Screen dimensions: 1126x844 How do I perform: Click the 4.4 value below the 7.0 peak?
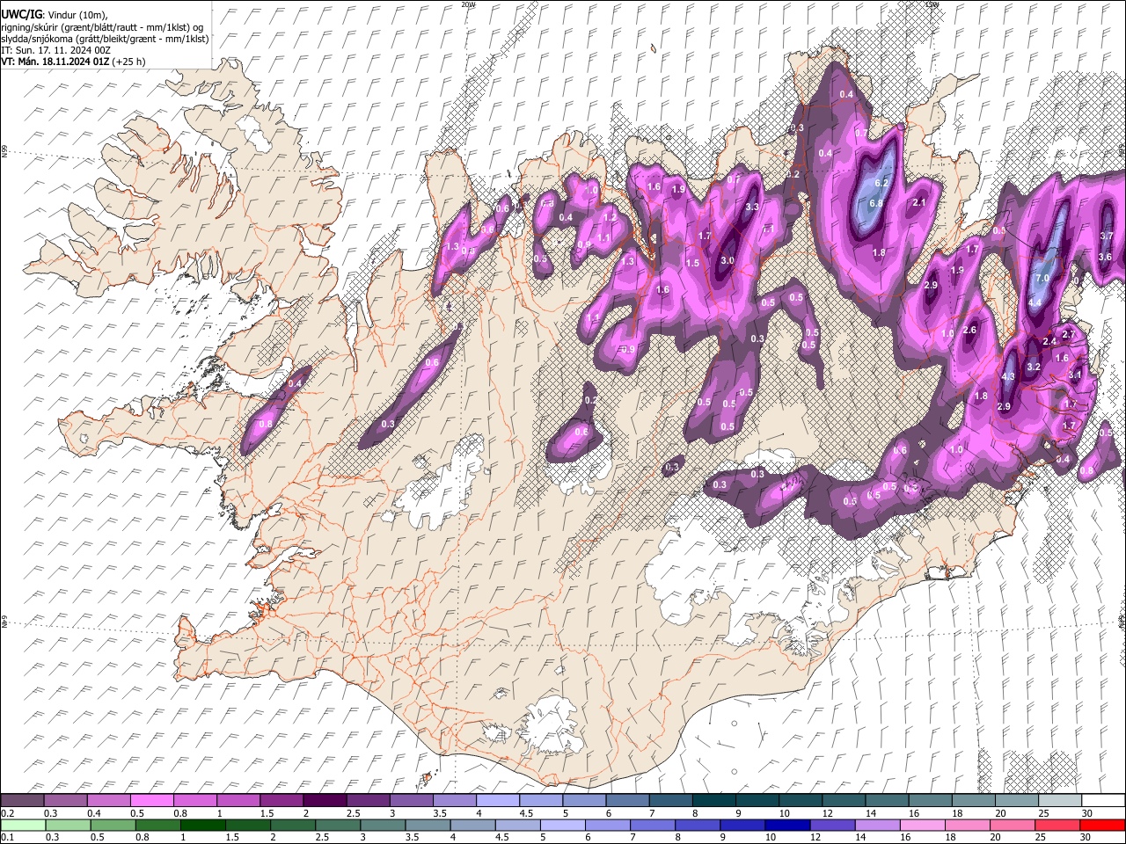tap(1035, 302)
